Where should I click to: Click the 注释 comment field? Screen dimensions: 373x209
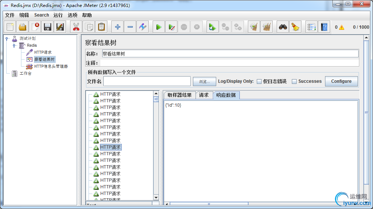pos(229,63)
